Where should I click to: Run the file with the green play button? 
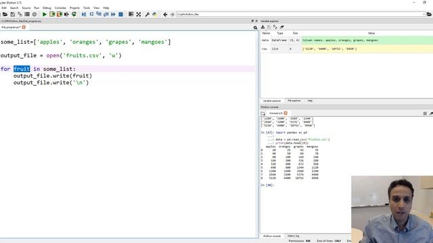pos(45,14)
